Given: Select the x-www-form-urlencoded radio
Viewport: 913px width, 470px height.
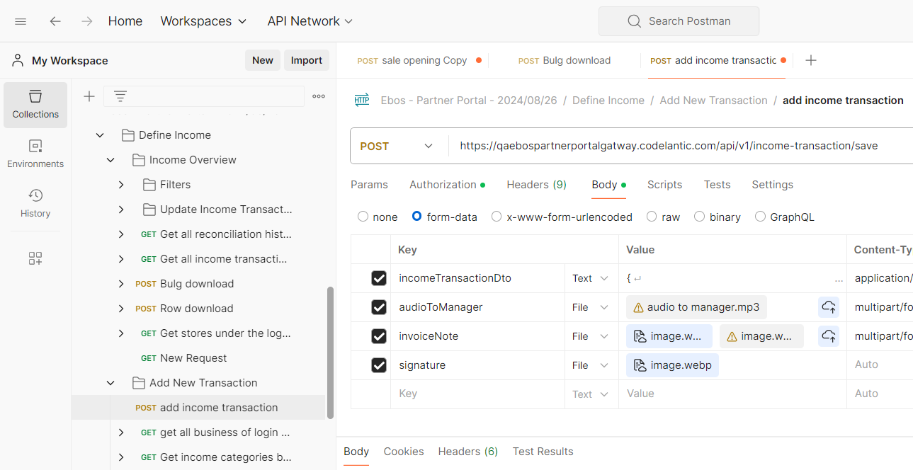Looking at the screenshot, I should pyautogui.click(x=497, y=217).
